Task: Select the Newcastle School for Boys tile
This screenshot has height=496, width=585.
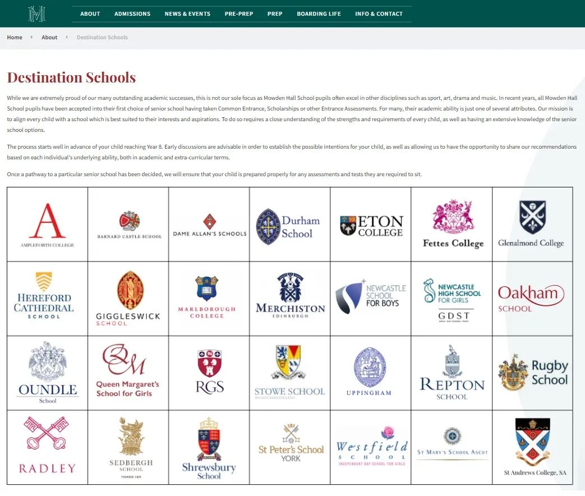Action: (x=371, y=298)
